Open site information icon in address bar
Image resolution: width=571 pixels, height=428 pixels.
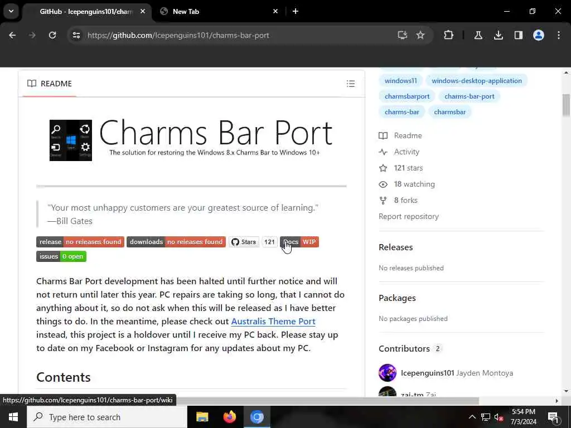76,35
